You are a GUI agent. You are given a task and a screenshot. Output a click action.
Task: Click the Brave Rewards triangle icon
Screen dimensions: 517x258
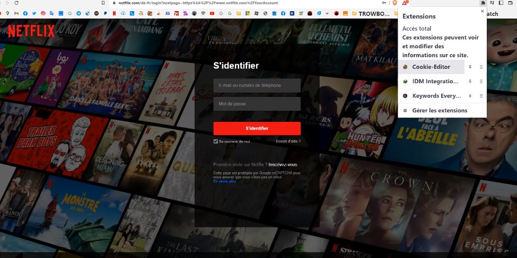tap(405, 3)
